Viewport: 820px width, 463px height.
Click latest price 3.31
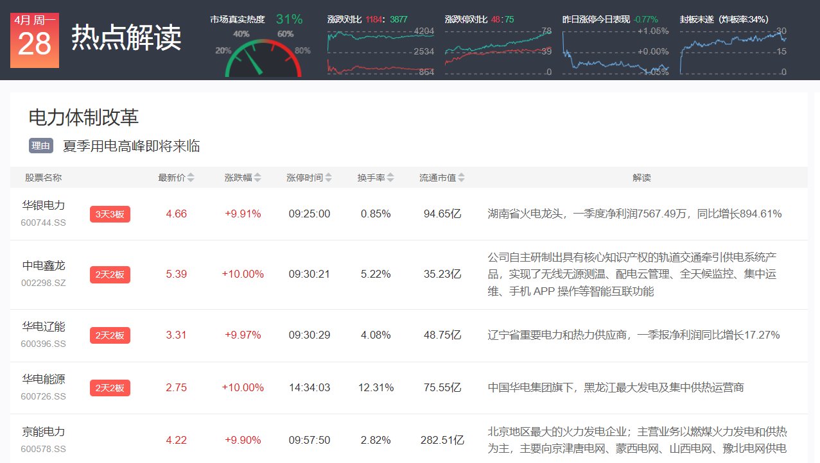coord(177,335)
